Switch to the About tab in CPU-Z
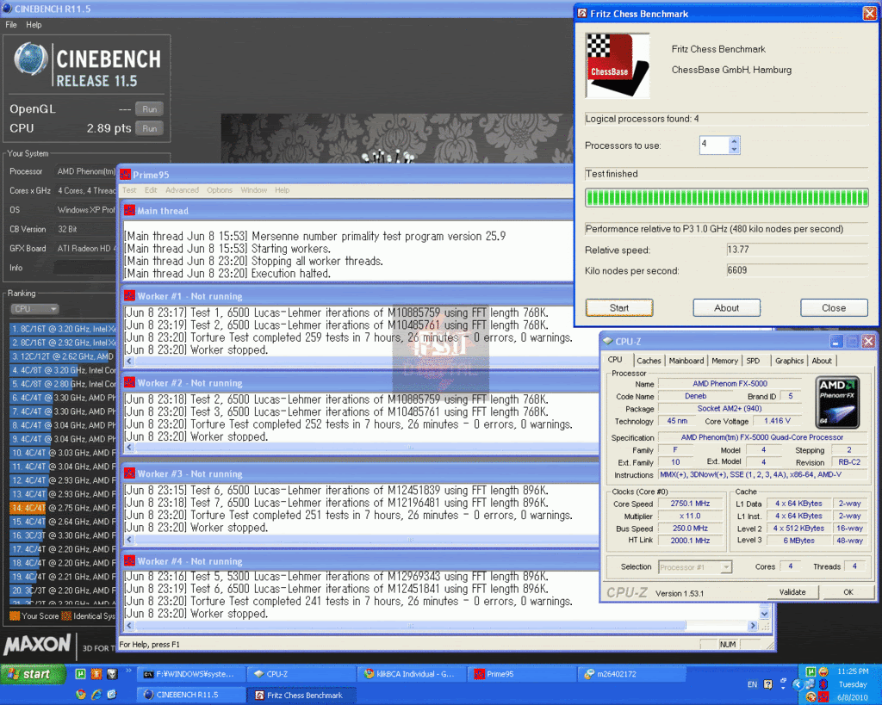 (822, 361)
